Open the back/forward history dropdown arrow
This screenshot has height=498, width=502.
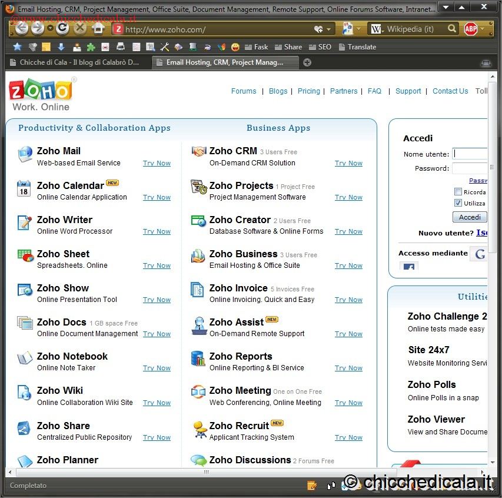(50, 29)
